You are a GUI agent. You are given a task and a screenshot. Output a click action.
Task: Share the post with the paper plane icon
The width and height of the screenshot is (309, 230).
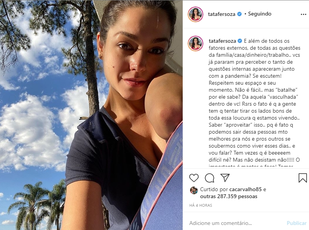(x=225, y=178)
